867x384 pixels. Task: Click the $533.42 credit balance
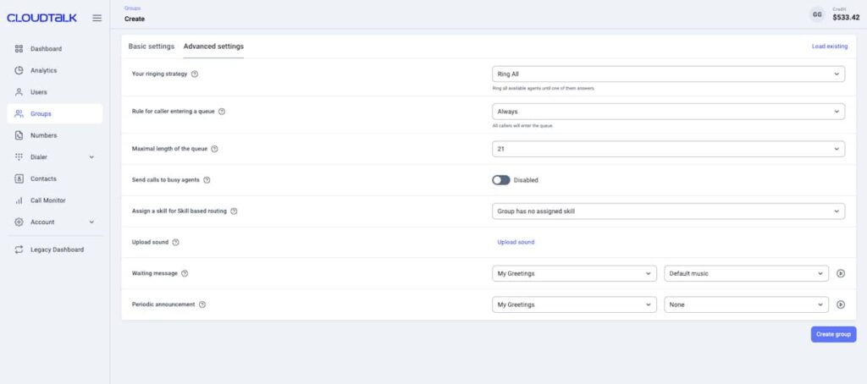click(x=846, y=18)
